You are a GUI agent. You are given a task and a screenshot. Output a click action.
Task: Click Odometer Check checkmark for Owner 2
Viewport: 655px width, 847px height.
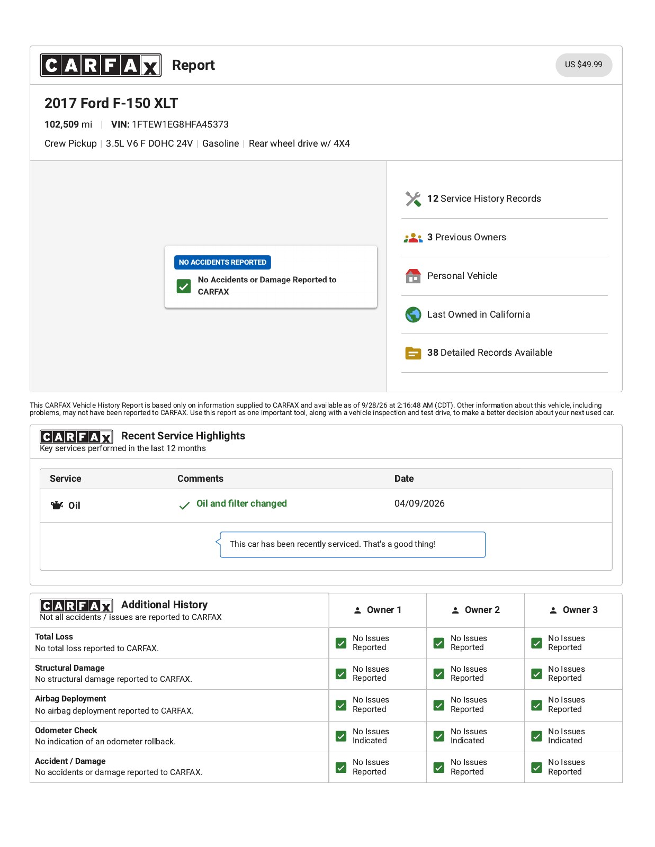(439, 736)
